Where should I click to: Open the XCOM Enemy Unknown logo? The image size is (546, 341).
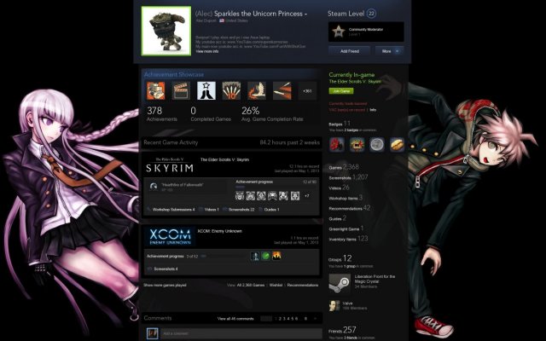tap(170, 237)
